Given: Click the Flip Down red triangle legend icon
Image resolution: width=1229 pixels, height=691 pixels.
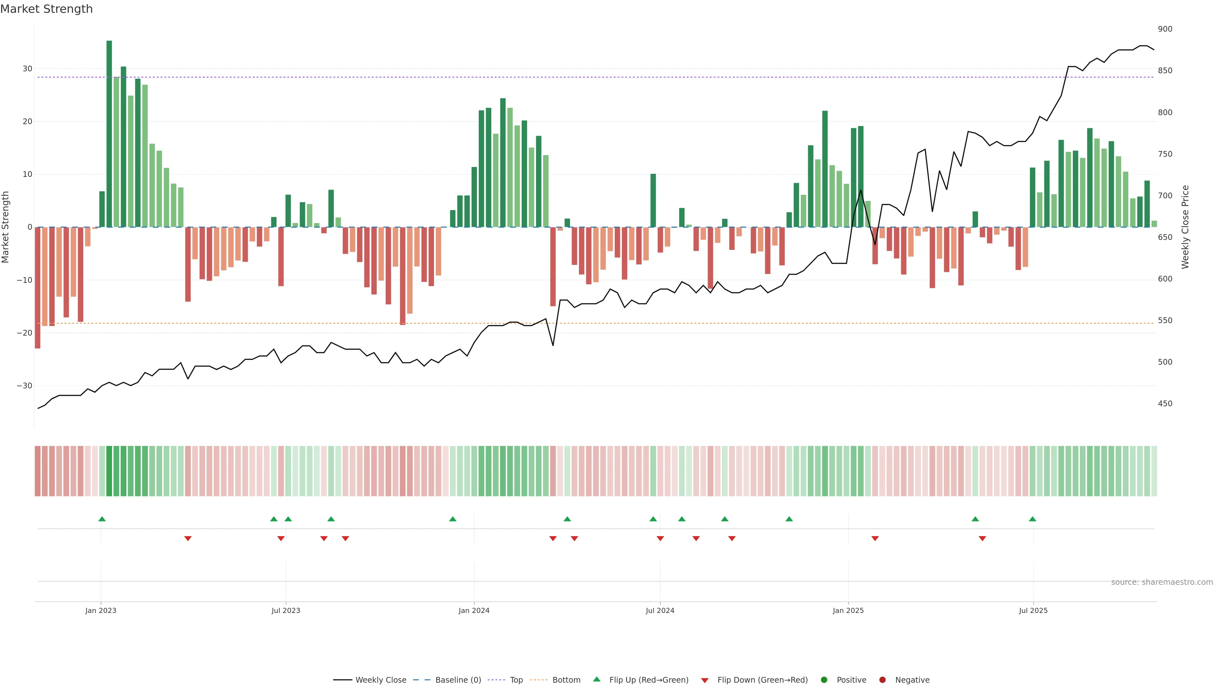Looking at the screenshot, I should click(705, 680).
